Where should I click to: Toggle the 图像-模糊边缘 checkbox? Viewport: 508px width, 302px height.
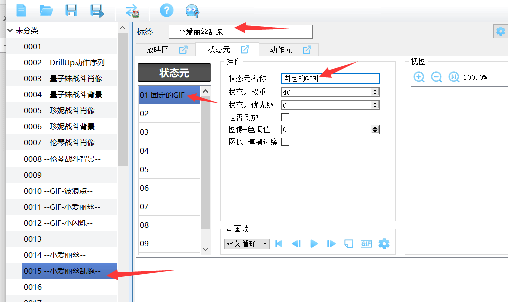[x=285, y=142]
